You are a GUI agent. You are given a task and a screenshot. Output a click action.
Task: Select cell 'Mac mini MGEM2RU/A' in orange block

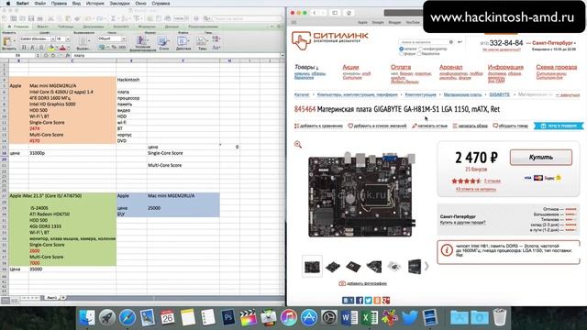[x=72, y=85]
